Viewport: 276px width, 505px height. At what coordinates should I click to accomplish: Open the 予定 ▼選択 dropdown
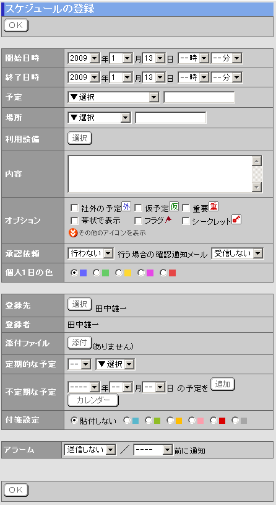pos(113,97)
